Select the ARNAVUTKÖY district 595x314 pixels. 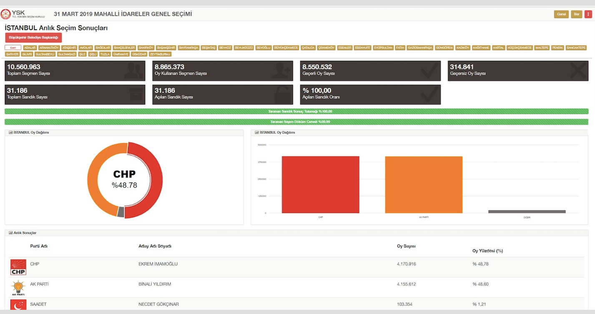pos(49,48)
